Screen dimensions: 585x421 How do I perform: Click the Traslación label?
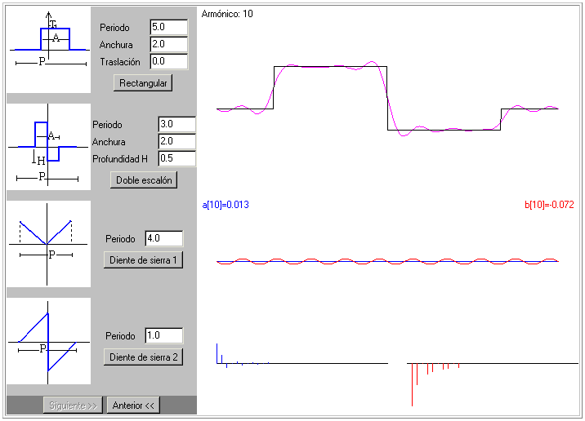coord(120,62)
